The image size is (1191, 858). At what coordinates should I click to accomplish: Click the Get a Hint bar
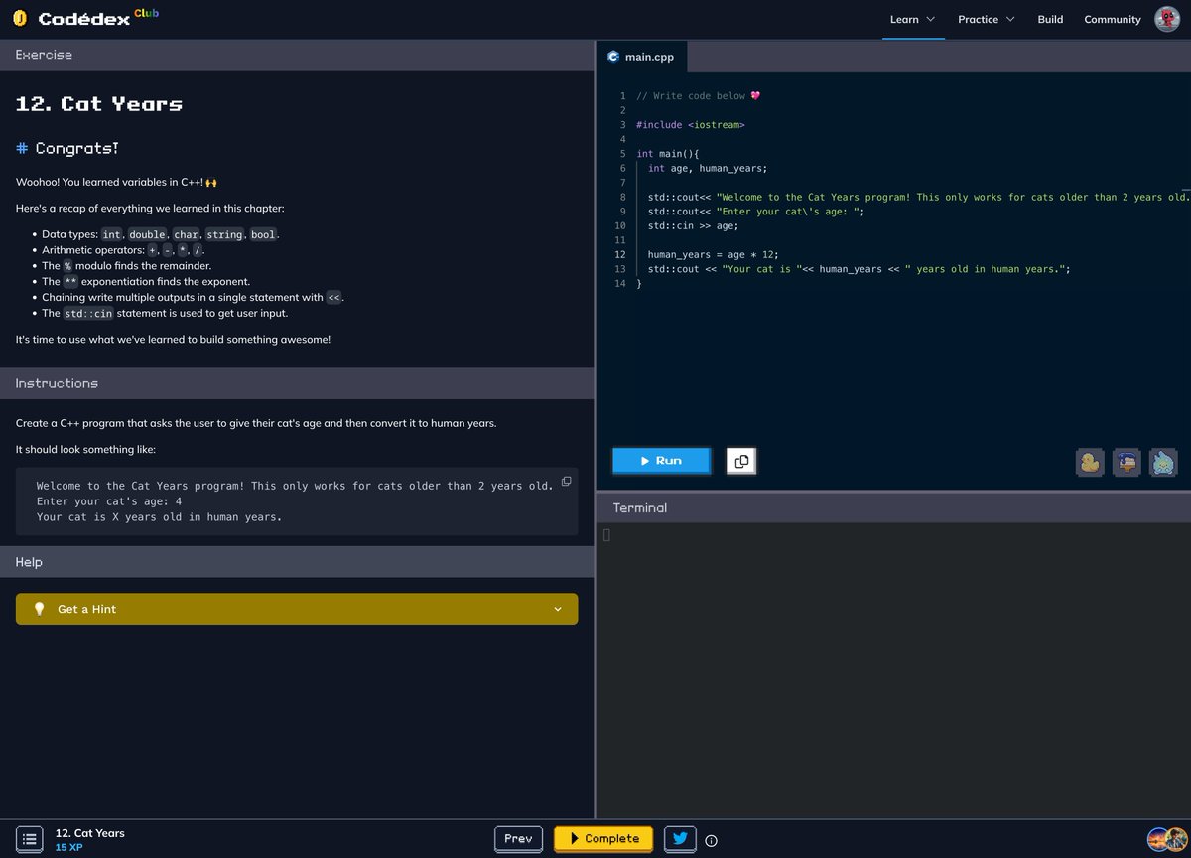click(x=297, y=609)
